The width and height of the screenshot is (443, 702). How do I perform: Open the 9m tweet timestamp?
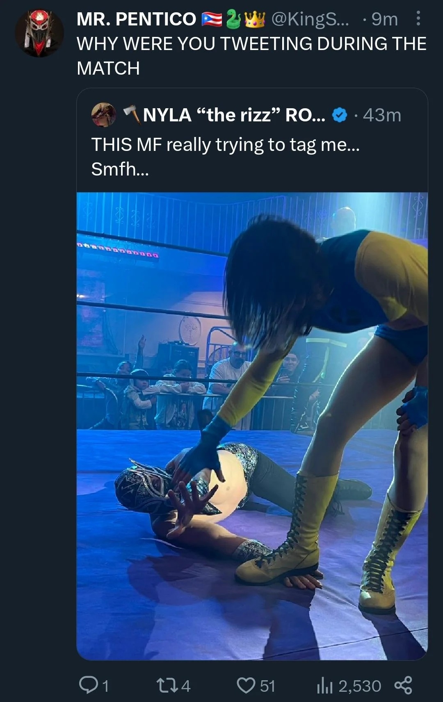click(x=384, y=19)
